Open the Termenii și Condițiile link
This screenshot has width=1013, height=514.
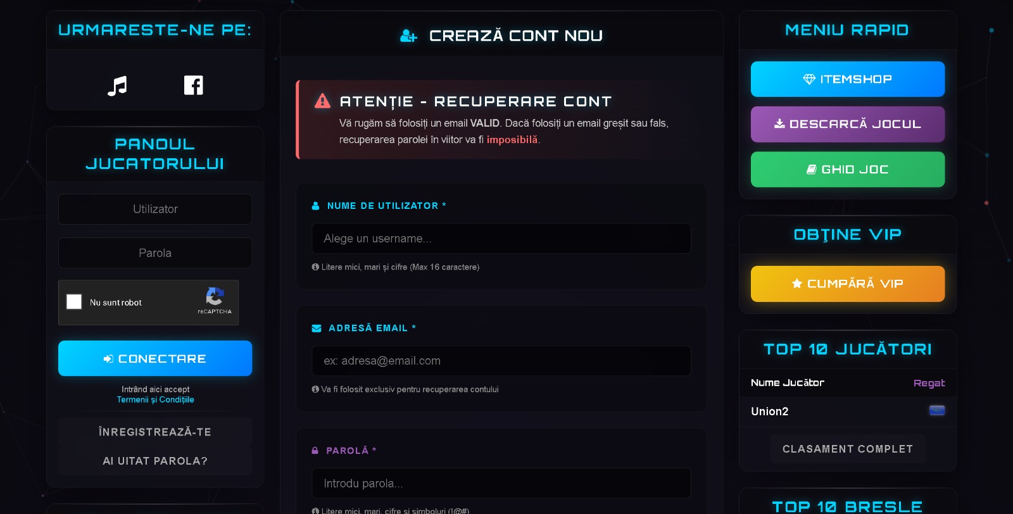(156, 399)
